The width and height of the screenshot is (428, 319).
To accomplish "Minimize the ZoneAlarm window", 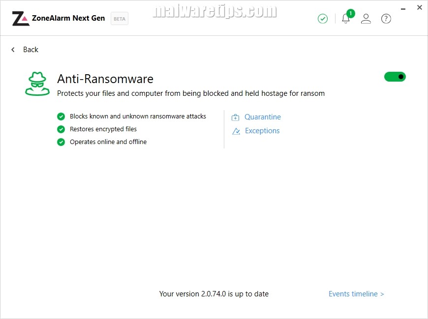I will click(x=403, y=9).
